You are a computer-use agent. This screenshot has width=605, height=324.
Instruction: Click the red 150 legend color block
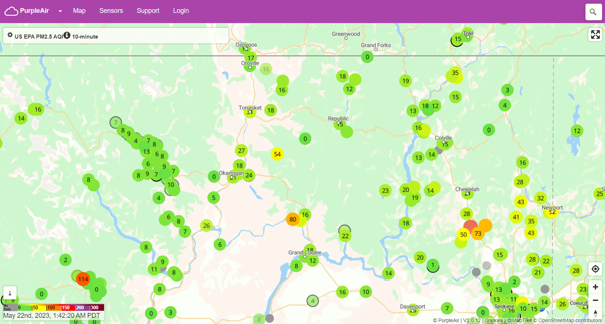tap(68, 307)
